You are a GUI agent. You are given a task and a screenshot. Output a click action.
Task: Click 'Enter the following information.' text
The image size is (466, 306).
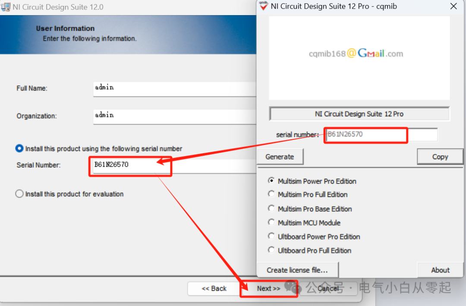coord(90,39)
